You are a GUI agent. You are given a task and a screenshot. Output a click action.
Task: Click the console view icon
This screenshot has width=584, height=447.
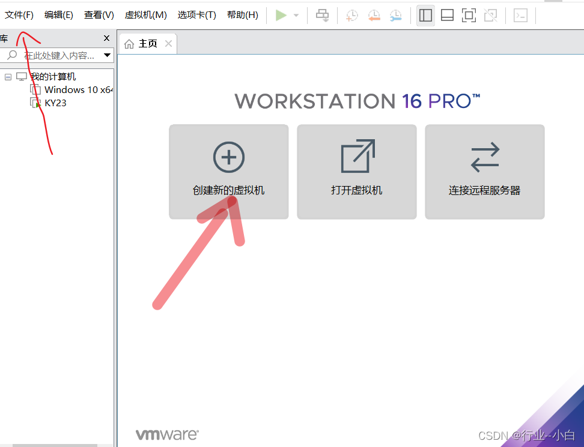pos(520,15)
